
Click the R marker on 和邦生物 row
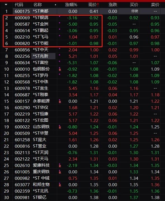click(x=60, y=185)
